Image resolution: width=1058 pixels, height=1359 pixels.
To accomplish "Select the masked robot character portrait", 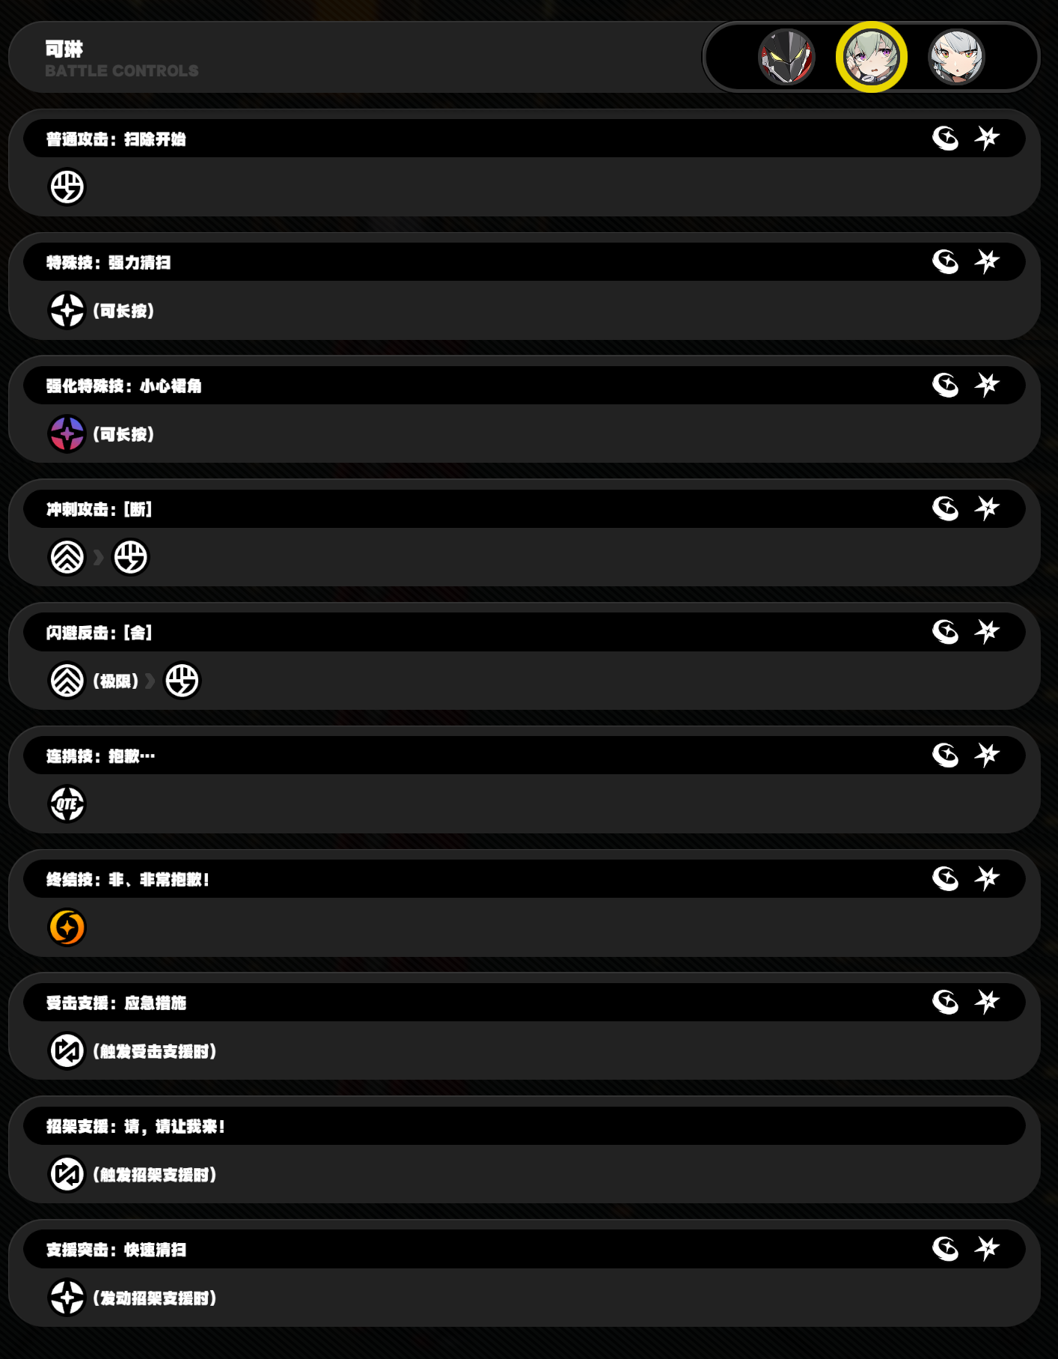I will (x=786, y=57).
